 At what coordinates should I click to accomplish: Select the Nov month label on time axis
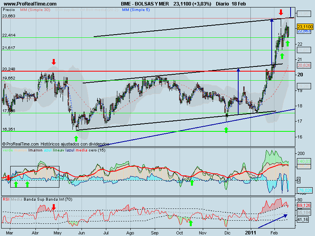pos(203,233)
